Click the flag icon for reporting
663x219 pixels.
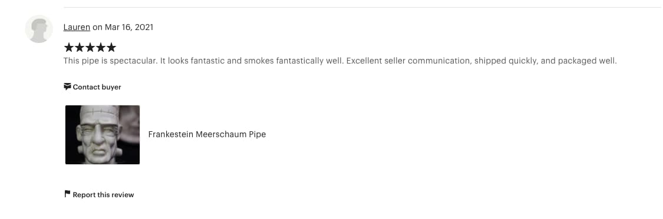click(67, 194)
